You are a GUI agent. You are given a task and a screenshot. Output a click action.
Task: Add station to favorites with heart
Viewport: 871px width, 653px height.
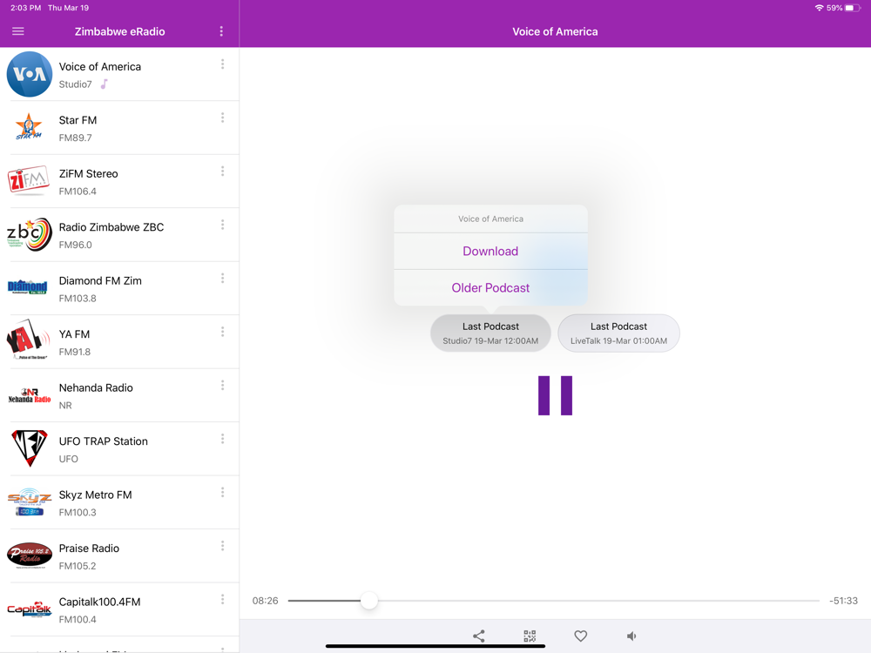[580, 636]
